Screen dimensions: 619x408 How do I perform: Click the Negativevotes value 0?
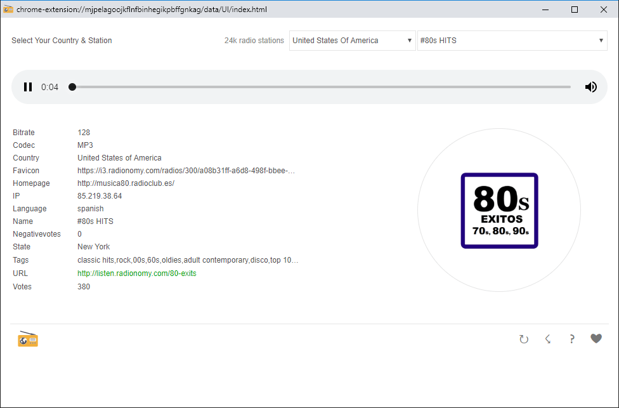(79, 234)
